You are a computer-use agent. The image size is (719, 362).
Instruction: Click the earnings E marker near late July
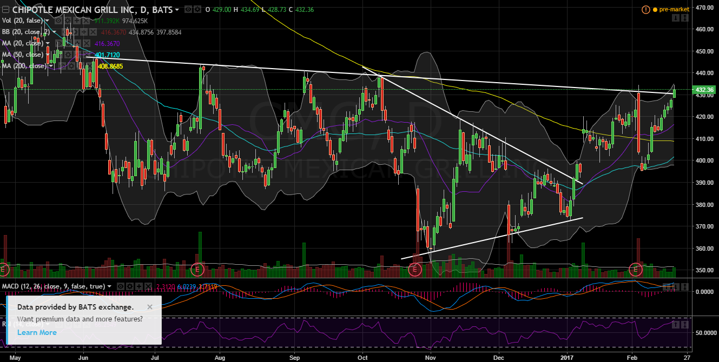(x=199, y=269)
